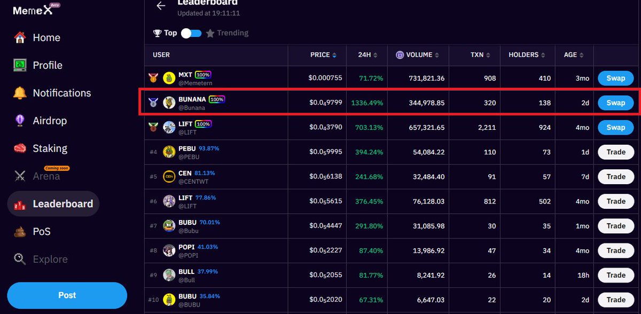The height and width of the screenshot is (314, 641).
Task: Click the blue Post button
Action: coord(67,295)
